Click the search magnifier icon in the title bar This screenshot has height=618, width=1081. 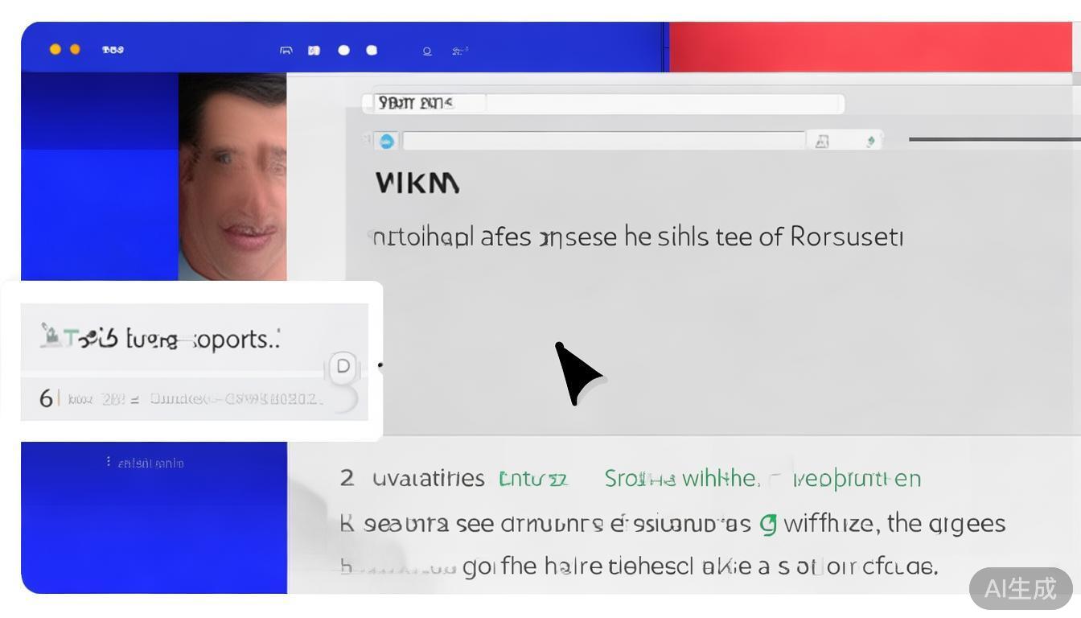click(x=427, y=51)
